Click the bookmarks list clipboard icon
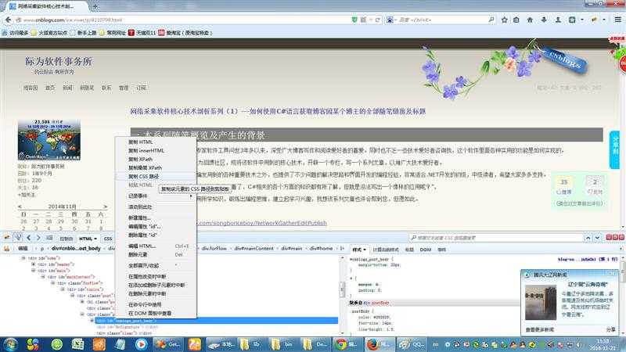The height and width of the screenshot is (352, 626). pyautogui.click(x=516, y=20)
